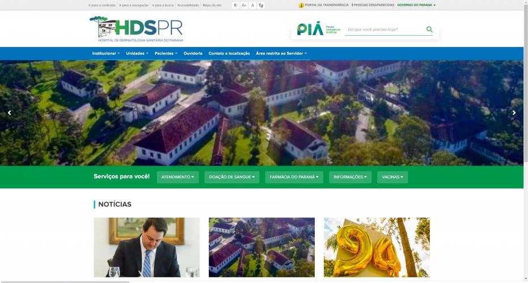Open the Vacinas services dropdown
Screen dimensions: 528x283
[392, 177]
